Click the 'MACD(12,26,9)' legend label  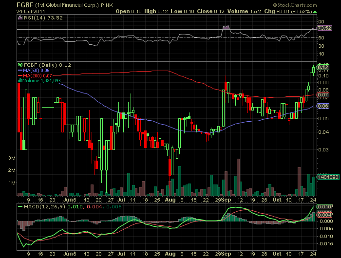[45, 207]
